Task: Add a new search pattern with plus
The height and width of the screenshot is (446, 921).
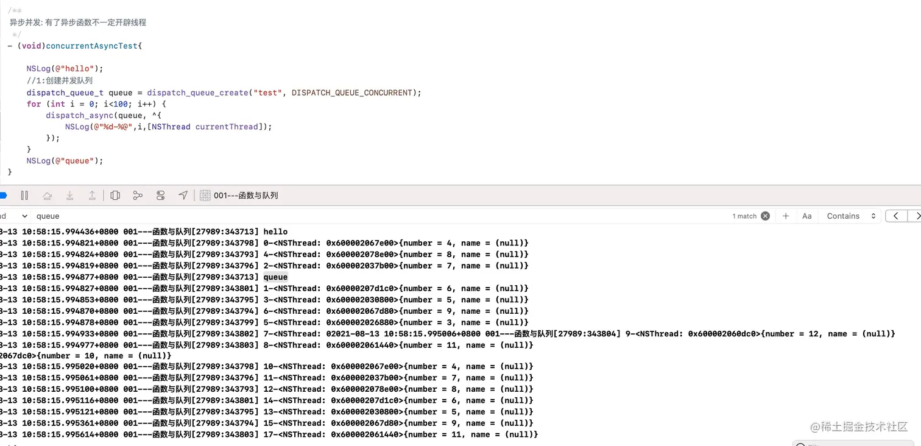Action: click(x=786, y=216)
